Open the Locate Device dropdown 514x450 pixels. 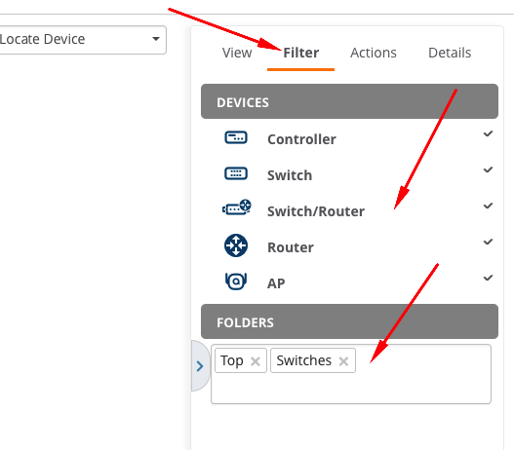coord(82,40)
